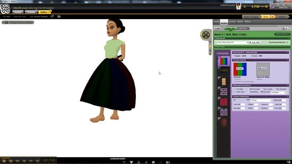Viewport: 292px width, 164px height.
Task: Select the tan material thumbnail
Action: 224,82
